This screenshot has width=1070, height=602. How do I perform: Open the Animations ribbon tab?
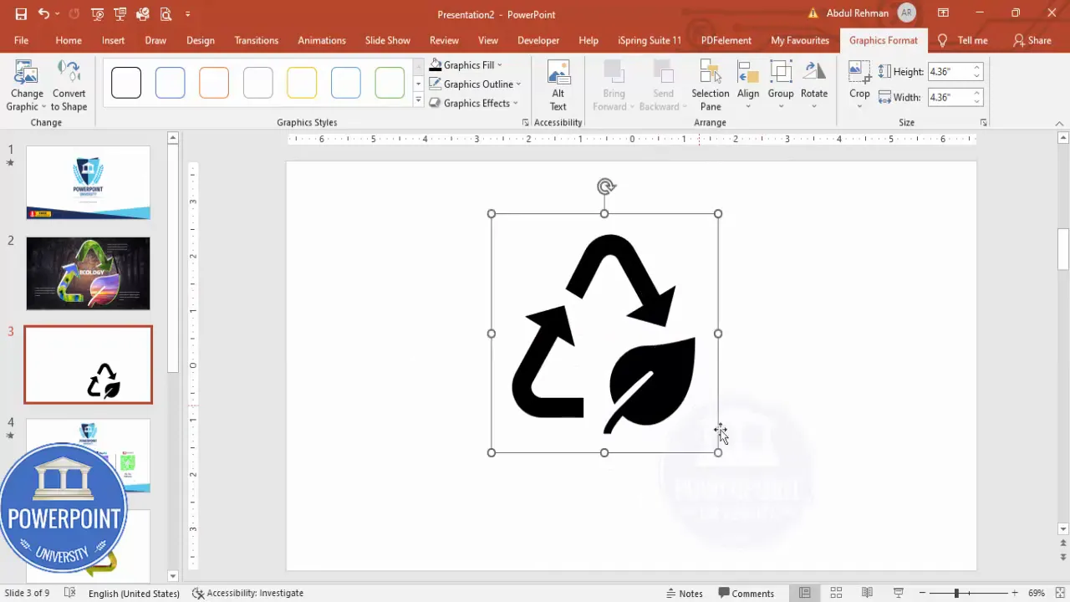[321, 40]
